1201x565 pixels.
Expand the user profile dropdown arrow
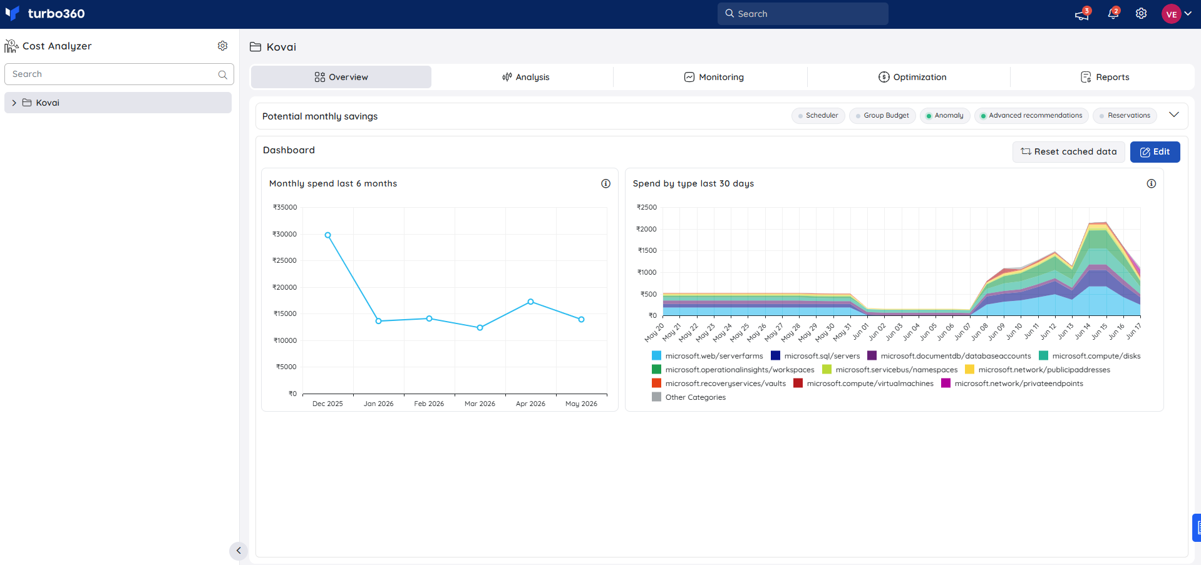pyautogui.click(x=1188, y=14)
